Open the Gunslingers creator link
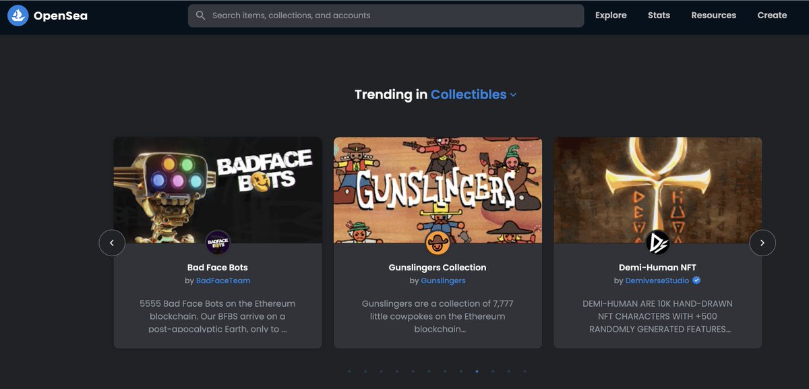 click(x=444, y=280)
